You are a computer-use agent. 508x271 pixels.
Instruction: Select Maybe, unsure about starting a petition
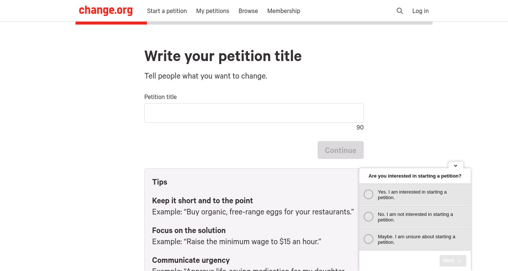pyautogui.click(x=415, y=239)
